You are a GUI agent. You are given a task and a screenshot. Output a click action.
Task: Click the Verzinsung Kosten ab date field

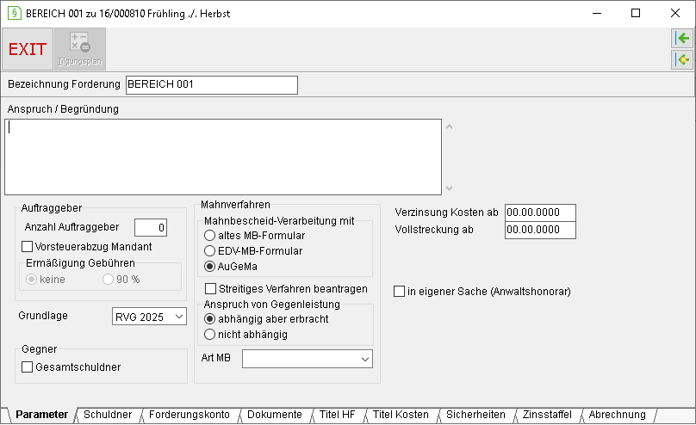point(540,212)
